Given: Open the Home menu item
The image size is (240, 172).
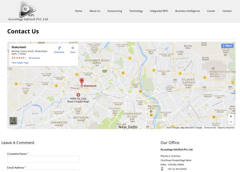Looking at the screenshot, I should 78,11.
